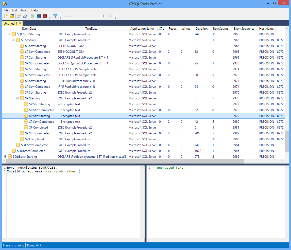Click the event icon beside SQL:BatchCompleted
The height and width of the screenshot is (250, 291).
14,151
